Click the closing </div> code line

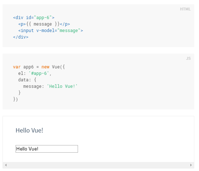click(x=21, y=37)
